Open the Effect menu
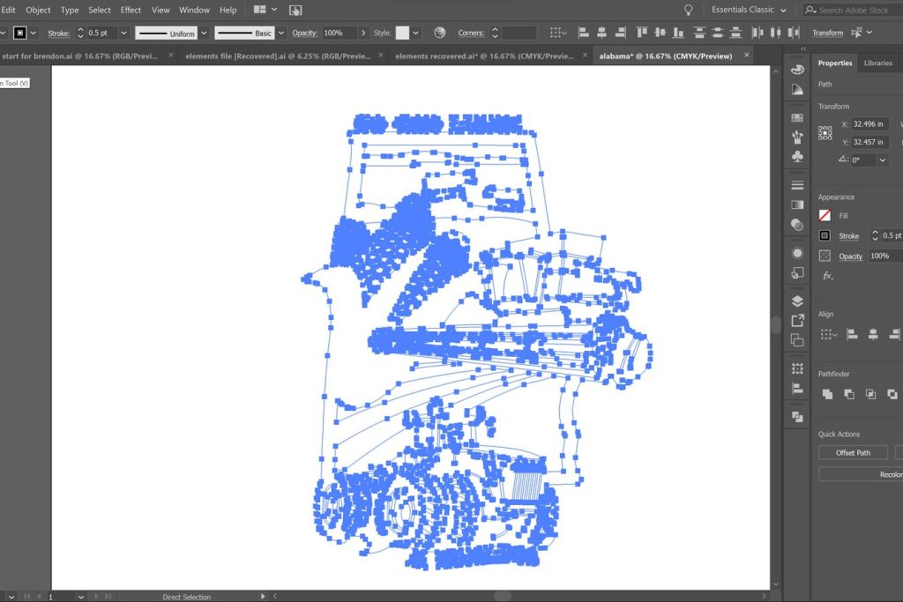This screenshot has height=602, width=903. [131, 10]
